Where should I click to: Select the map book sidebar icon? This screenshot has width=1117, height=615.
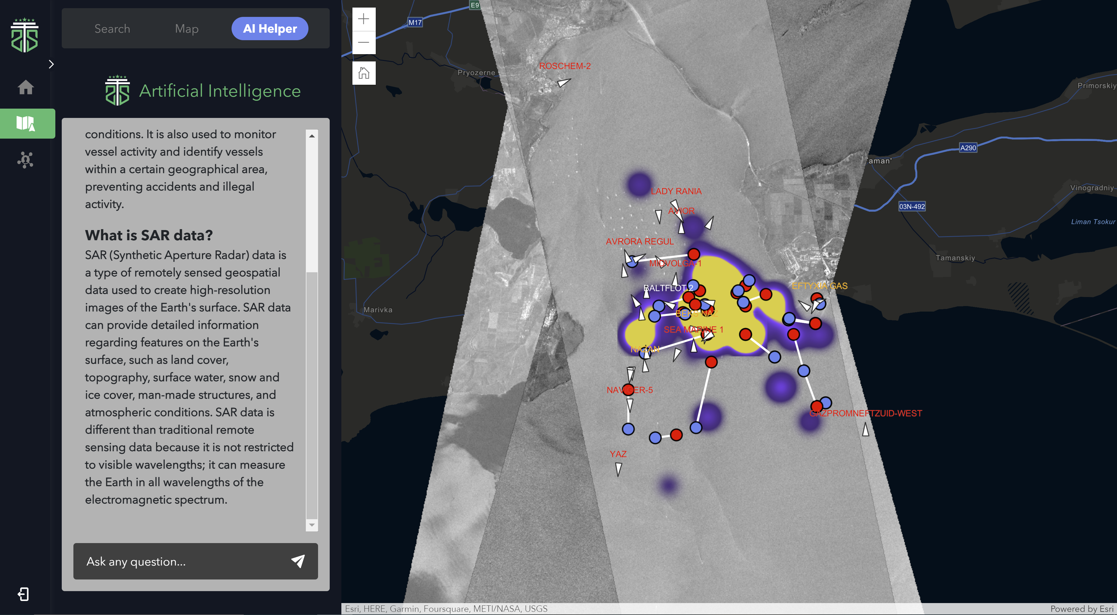26,123
